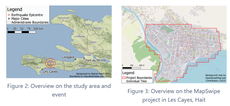Click the Léogâne city star marker

[76, 59]
